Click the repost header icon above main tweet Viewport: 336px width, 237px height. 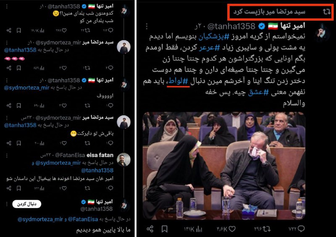326,12
